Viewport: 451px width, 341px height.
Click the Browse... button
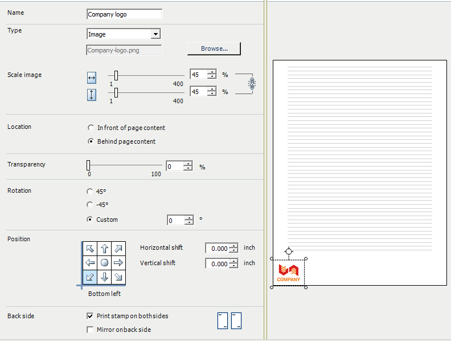click(214, 48)
